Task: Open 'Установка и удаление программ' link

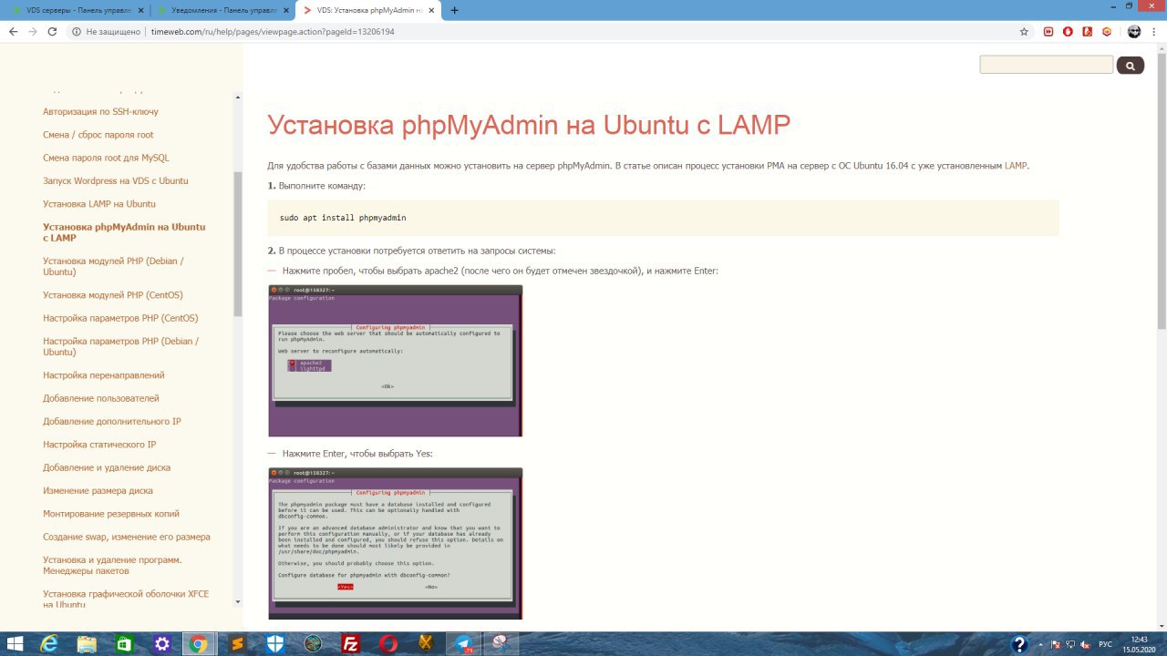Action: coord(112,565)
